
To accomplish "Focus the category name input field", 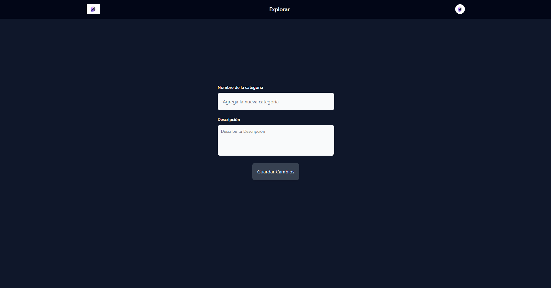I will pos(276,102).
